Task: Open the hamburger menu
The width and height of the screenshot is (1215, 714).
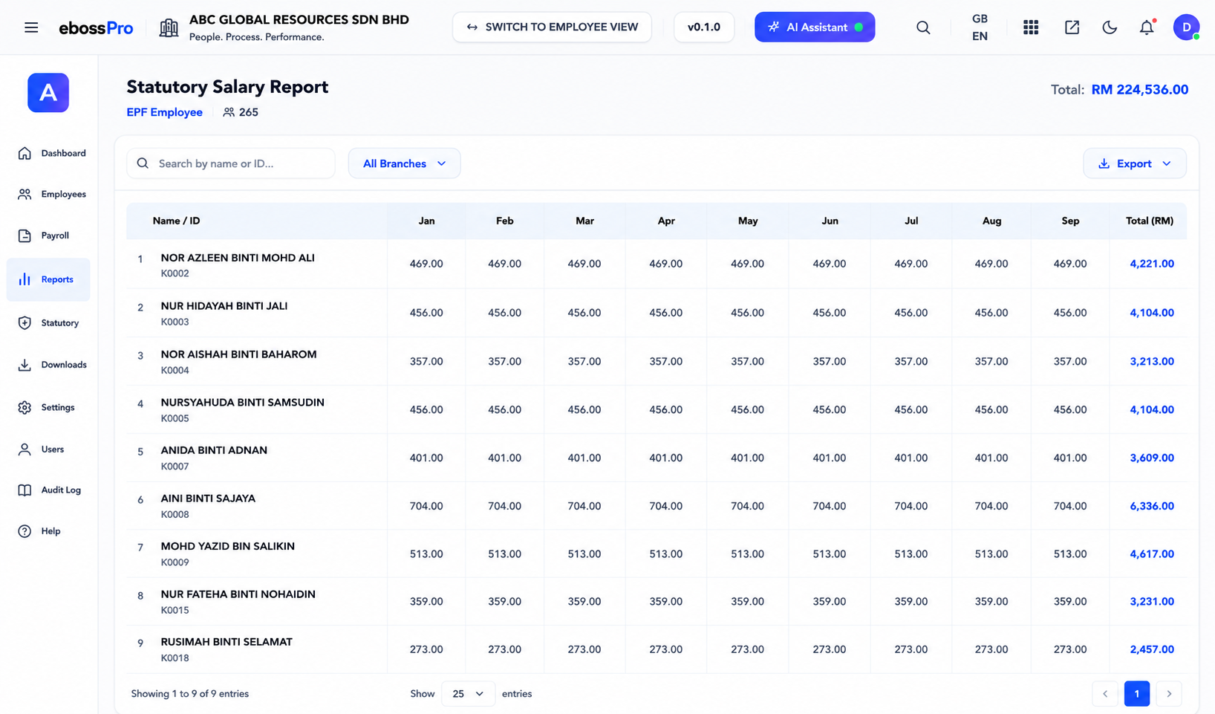Action: pos(31,27)
